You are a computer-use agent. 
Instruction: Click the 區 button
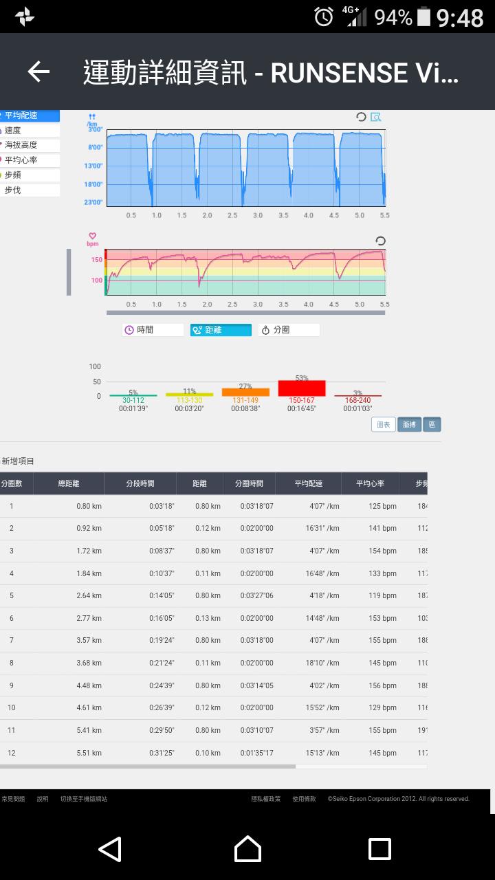(x=432, y=425)
